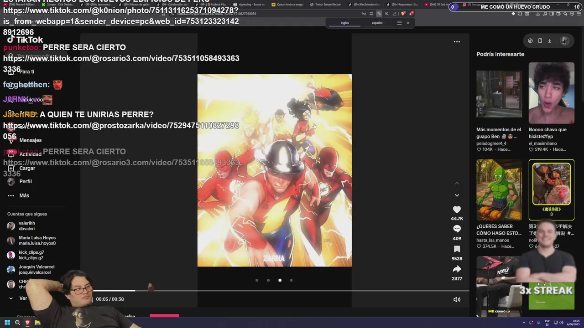
Task: Open the author link el_masimiliano
Action: point(542,143)
